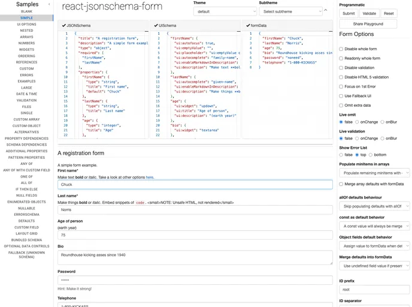This screenshot has height=307, width=412.
Task: Click the Password input field
Action: (195, 280)
